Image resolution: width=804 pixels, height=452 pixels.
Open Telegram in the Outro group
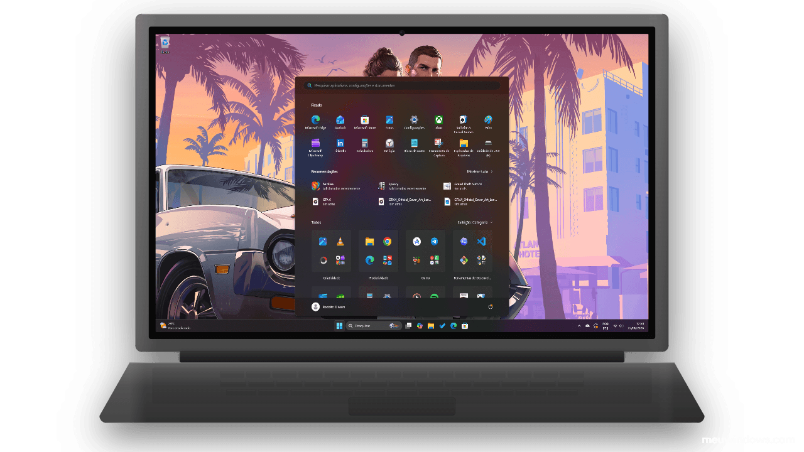(x=435, y=242)
